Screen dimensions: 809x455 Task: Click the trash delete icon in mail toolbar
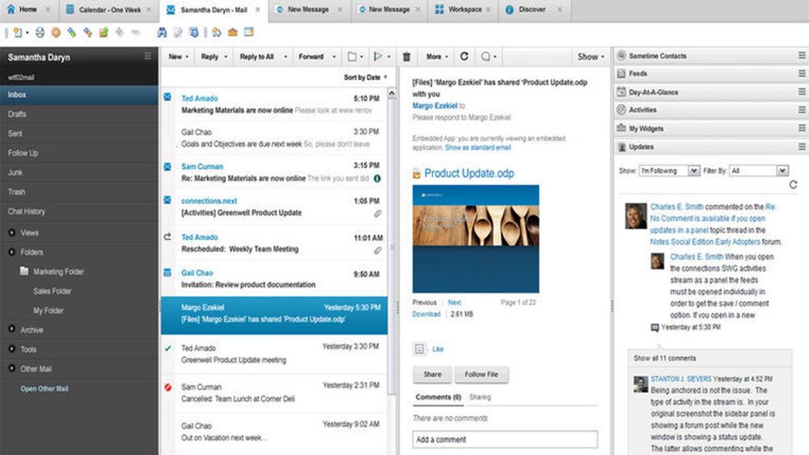[x=407, y=57]
